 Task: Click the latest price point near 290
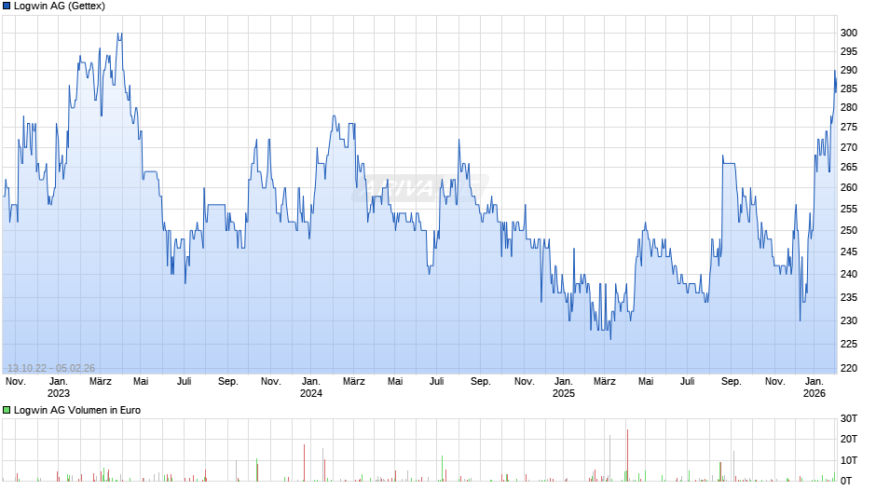pos(835,71)
